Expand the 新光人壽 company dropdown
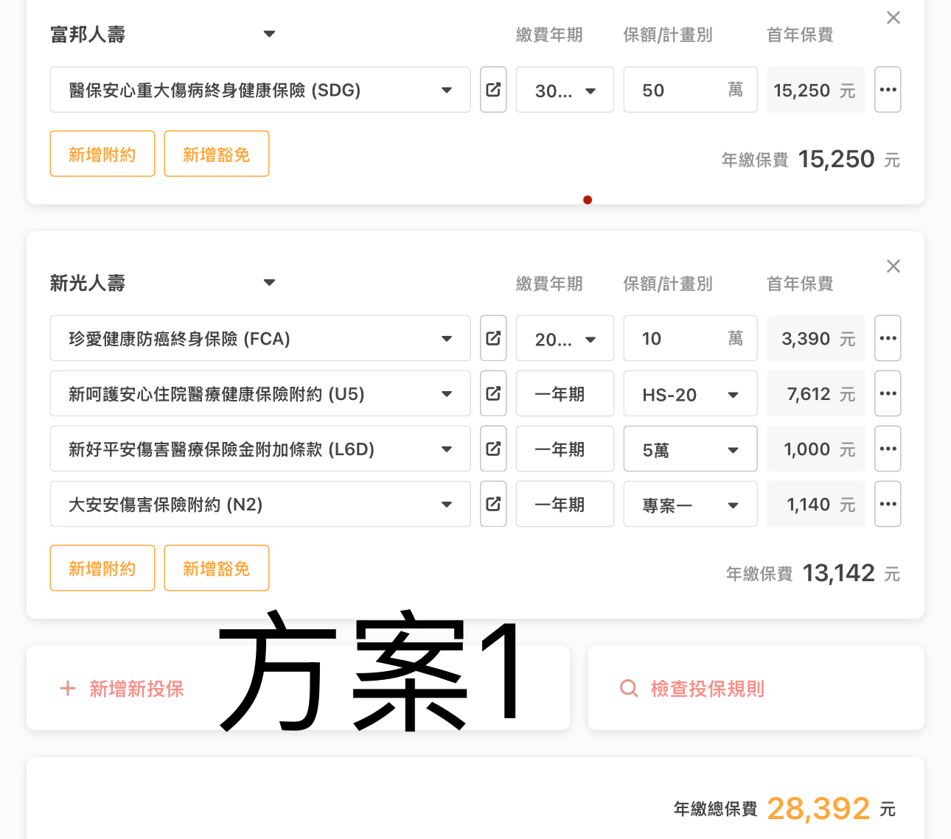This screenshot has height=839, width=951. tap(269, 282)
